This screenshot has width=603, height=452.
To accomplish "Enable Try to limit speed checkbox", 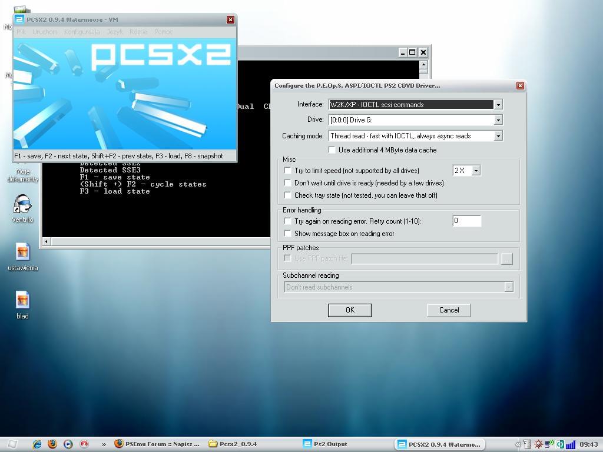I will pos(287,170).
